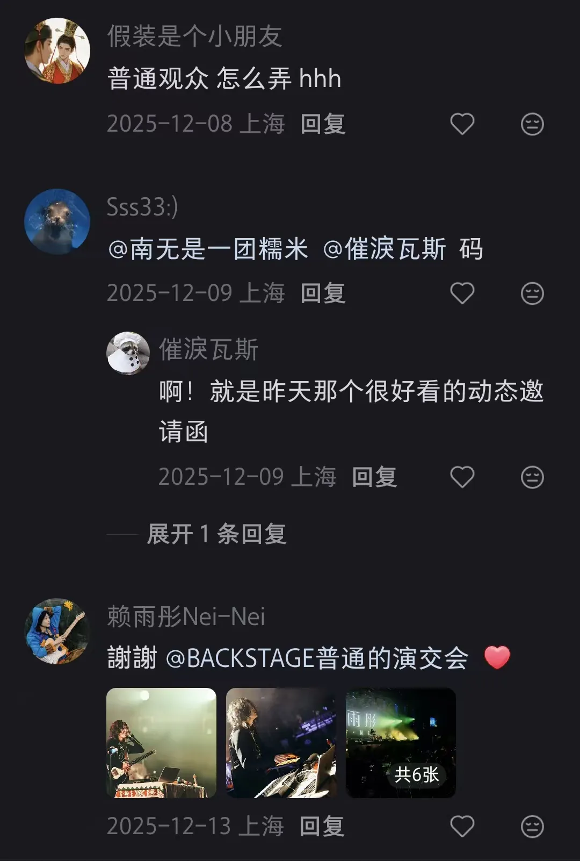Like the comment by 假装是个小朋友

click(462, 124)
